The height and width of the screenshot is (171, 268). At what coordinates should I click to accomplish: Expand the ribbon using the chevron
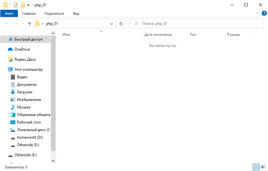tap(257, 13)
